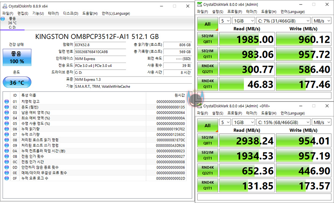Image resolution: width=334 pixels, height=203 pixels.
Task: Click the status orb for attribute 06 누적 읽기량
Action: coord(6,129)
